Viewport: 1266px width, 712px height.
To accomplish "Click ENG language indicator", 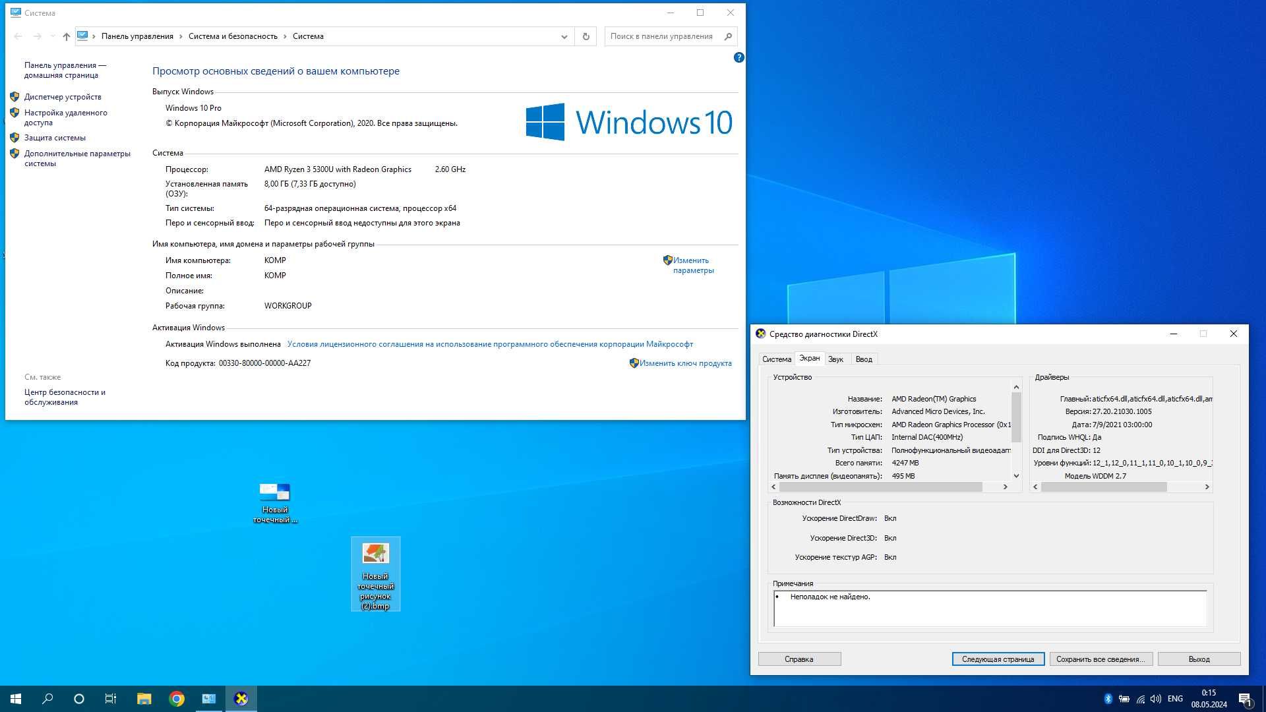I will click(1175, 699).
